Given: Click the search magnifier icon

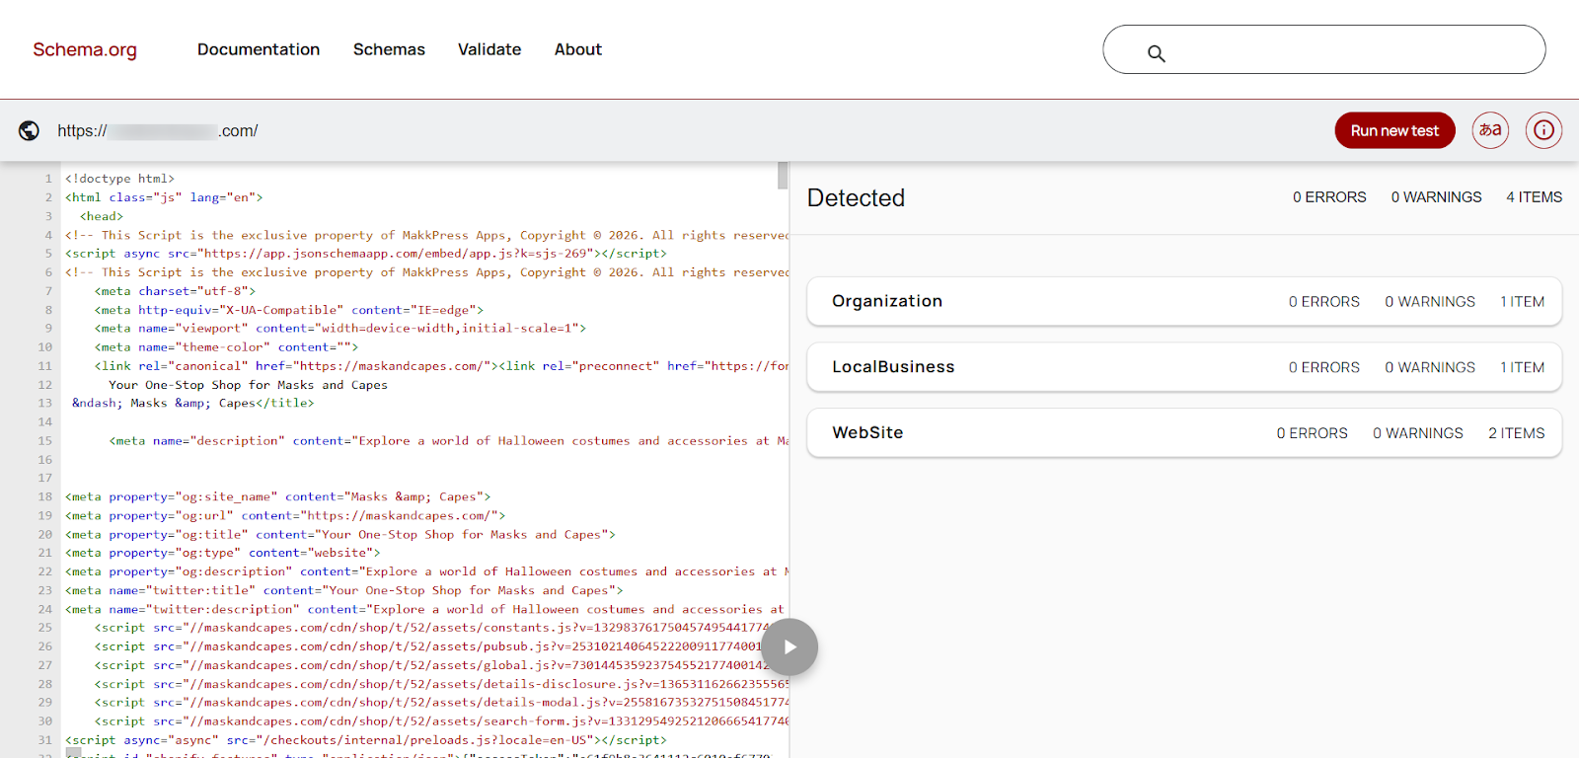Looking at the screenshot, I should coord(1157,53).
